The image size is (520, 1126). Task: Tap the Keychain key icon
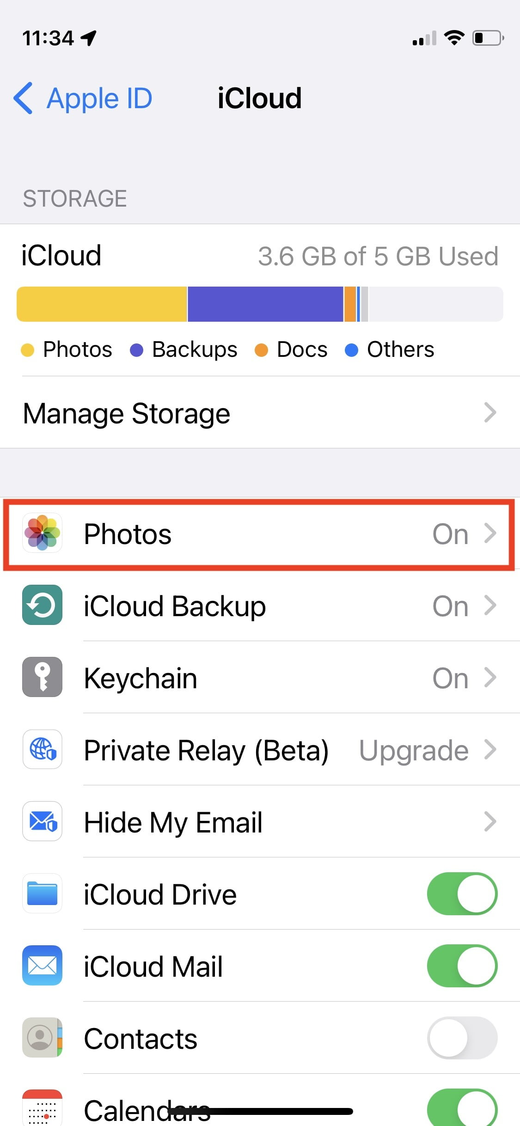(42, 677)
